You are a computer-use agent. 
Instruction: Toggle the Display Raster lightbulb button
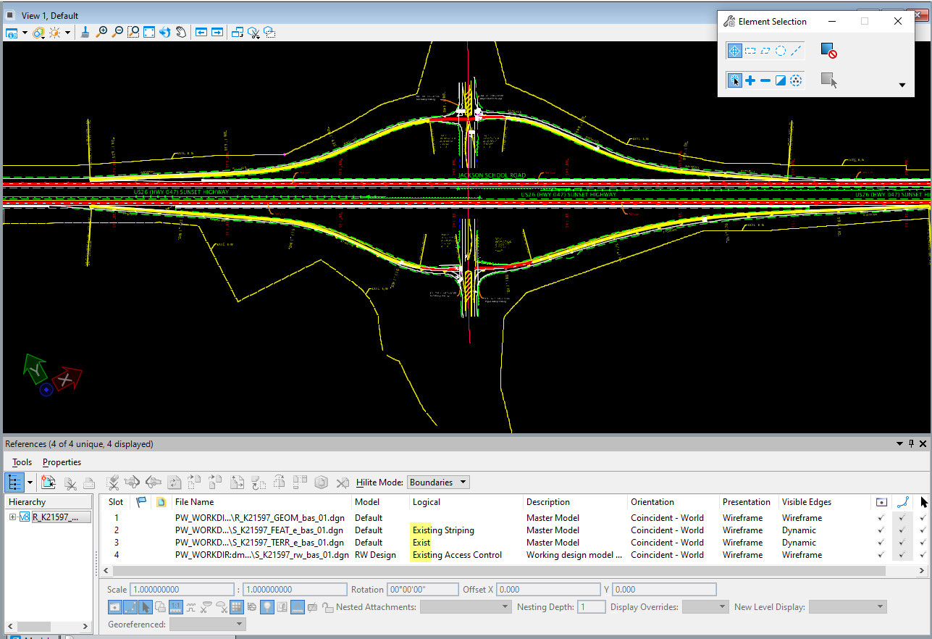pyautogui.click(x=266, y=607)
